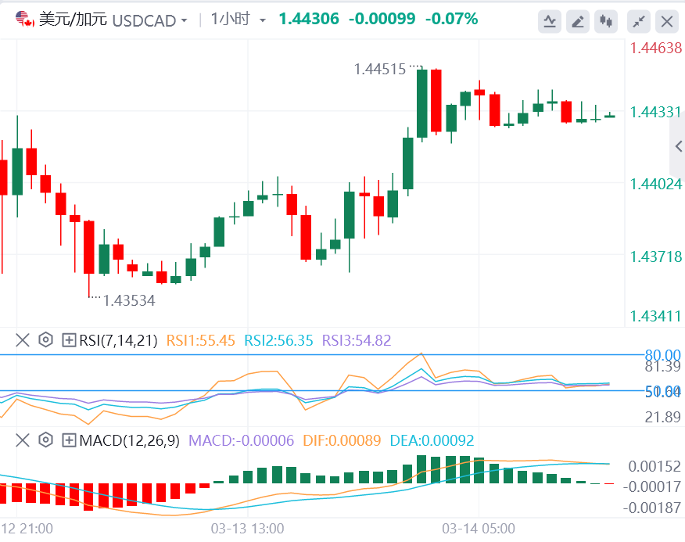Click the 1.43411 price axis label
The image size is (685, 542).
656,316
